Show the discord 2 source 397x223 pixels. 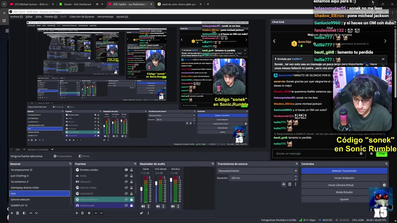click(x=126, y=181)
